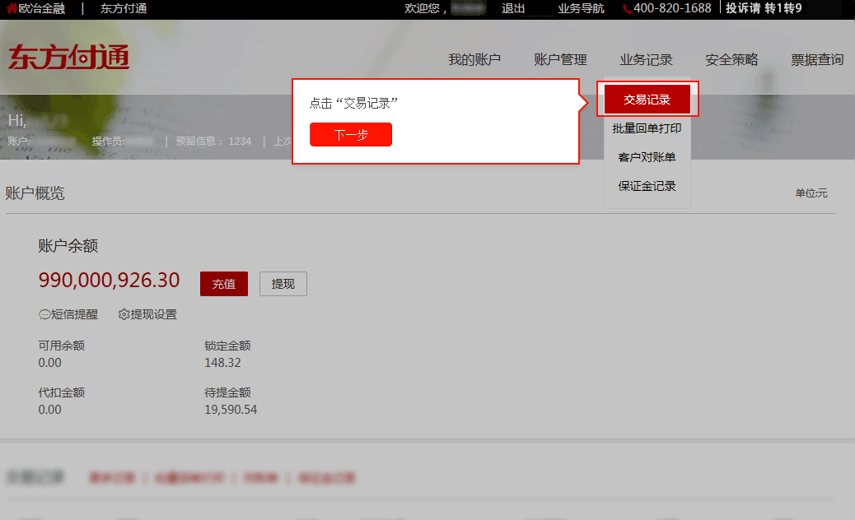The width and height of the screenshot is (855, 520).
Task: Open the 东方付通 top bar link
Action: coord(124,8)
